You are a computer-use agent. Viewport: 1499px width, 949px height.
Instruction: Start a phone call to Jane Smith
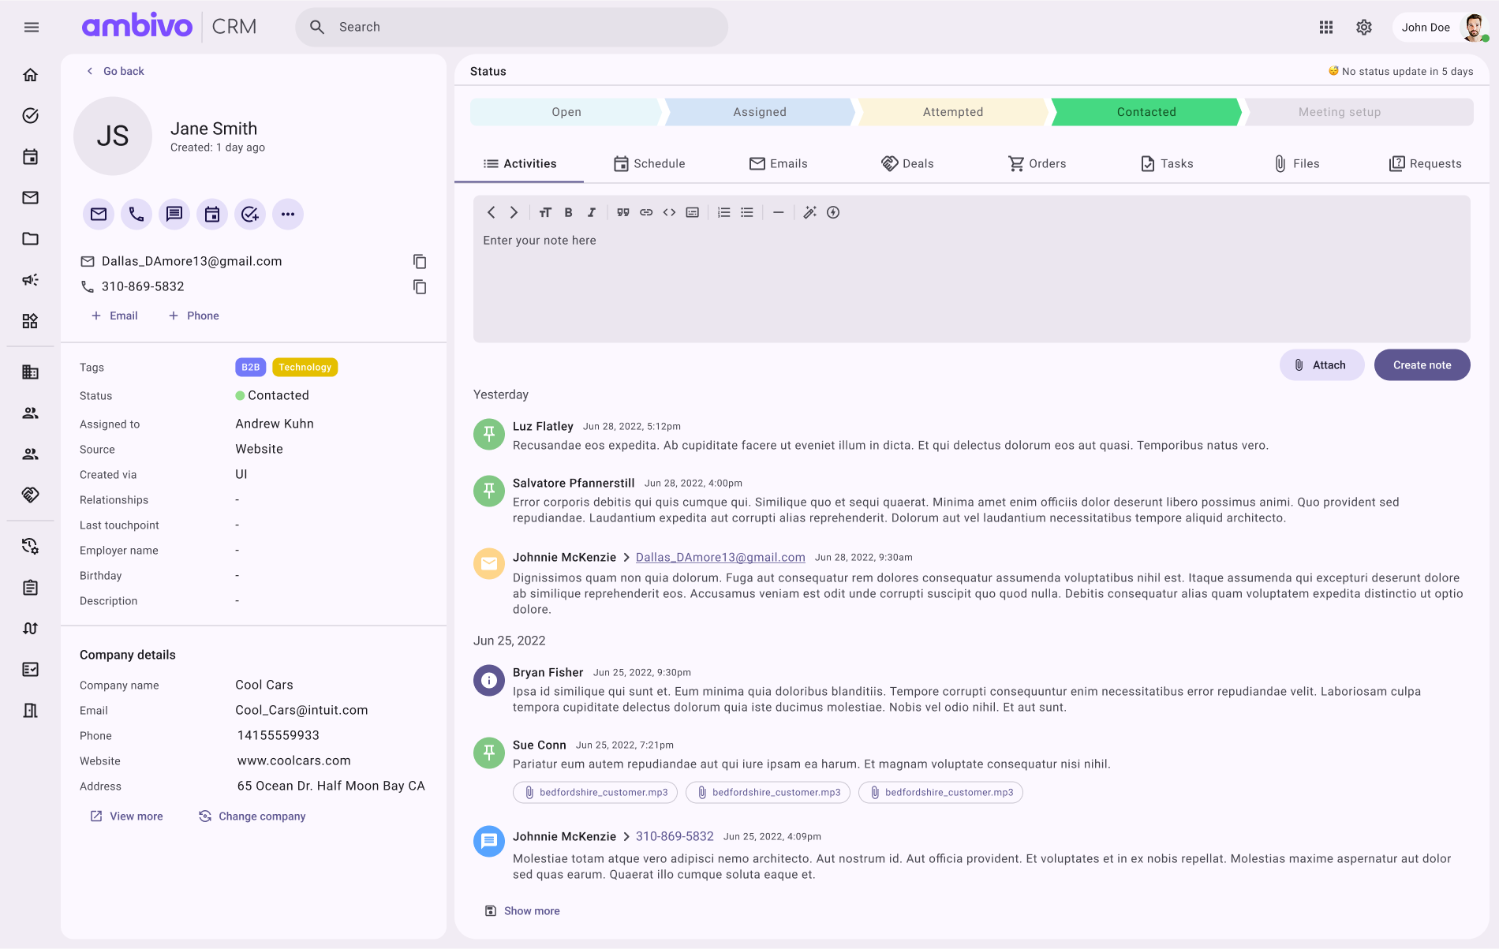pos(136,214)
